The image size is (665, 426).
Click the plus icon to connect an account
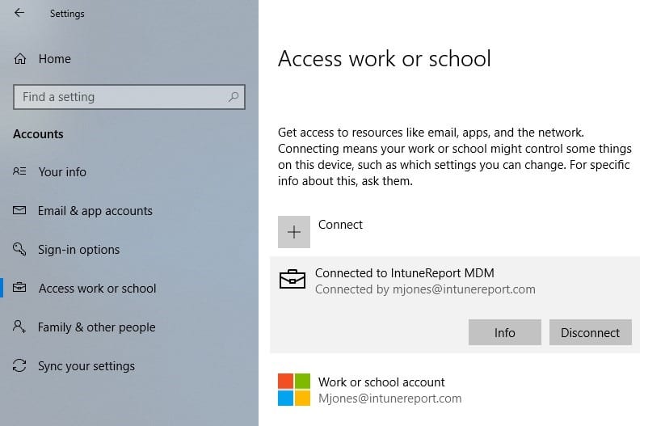pos(294,232)
